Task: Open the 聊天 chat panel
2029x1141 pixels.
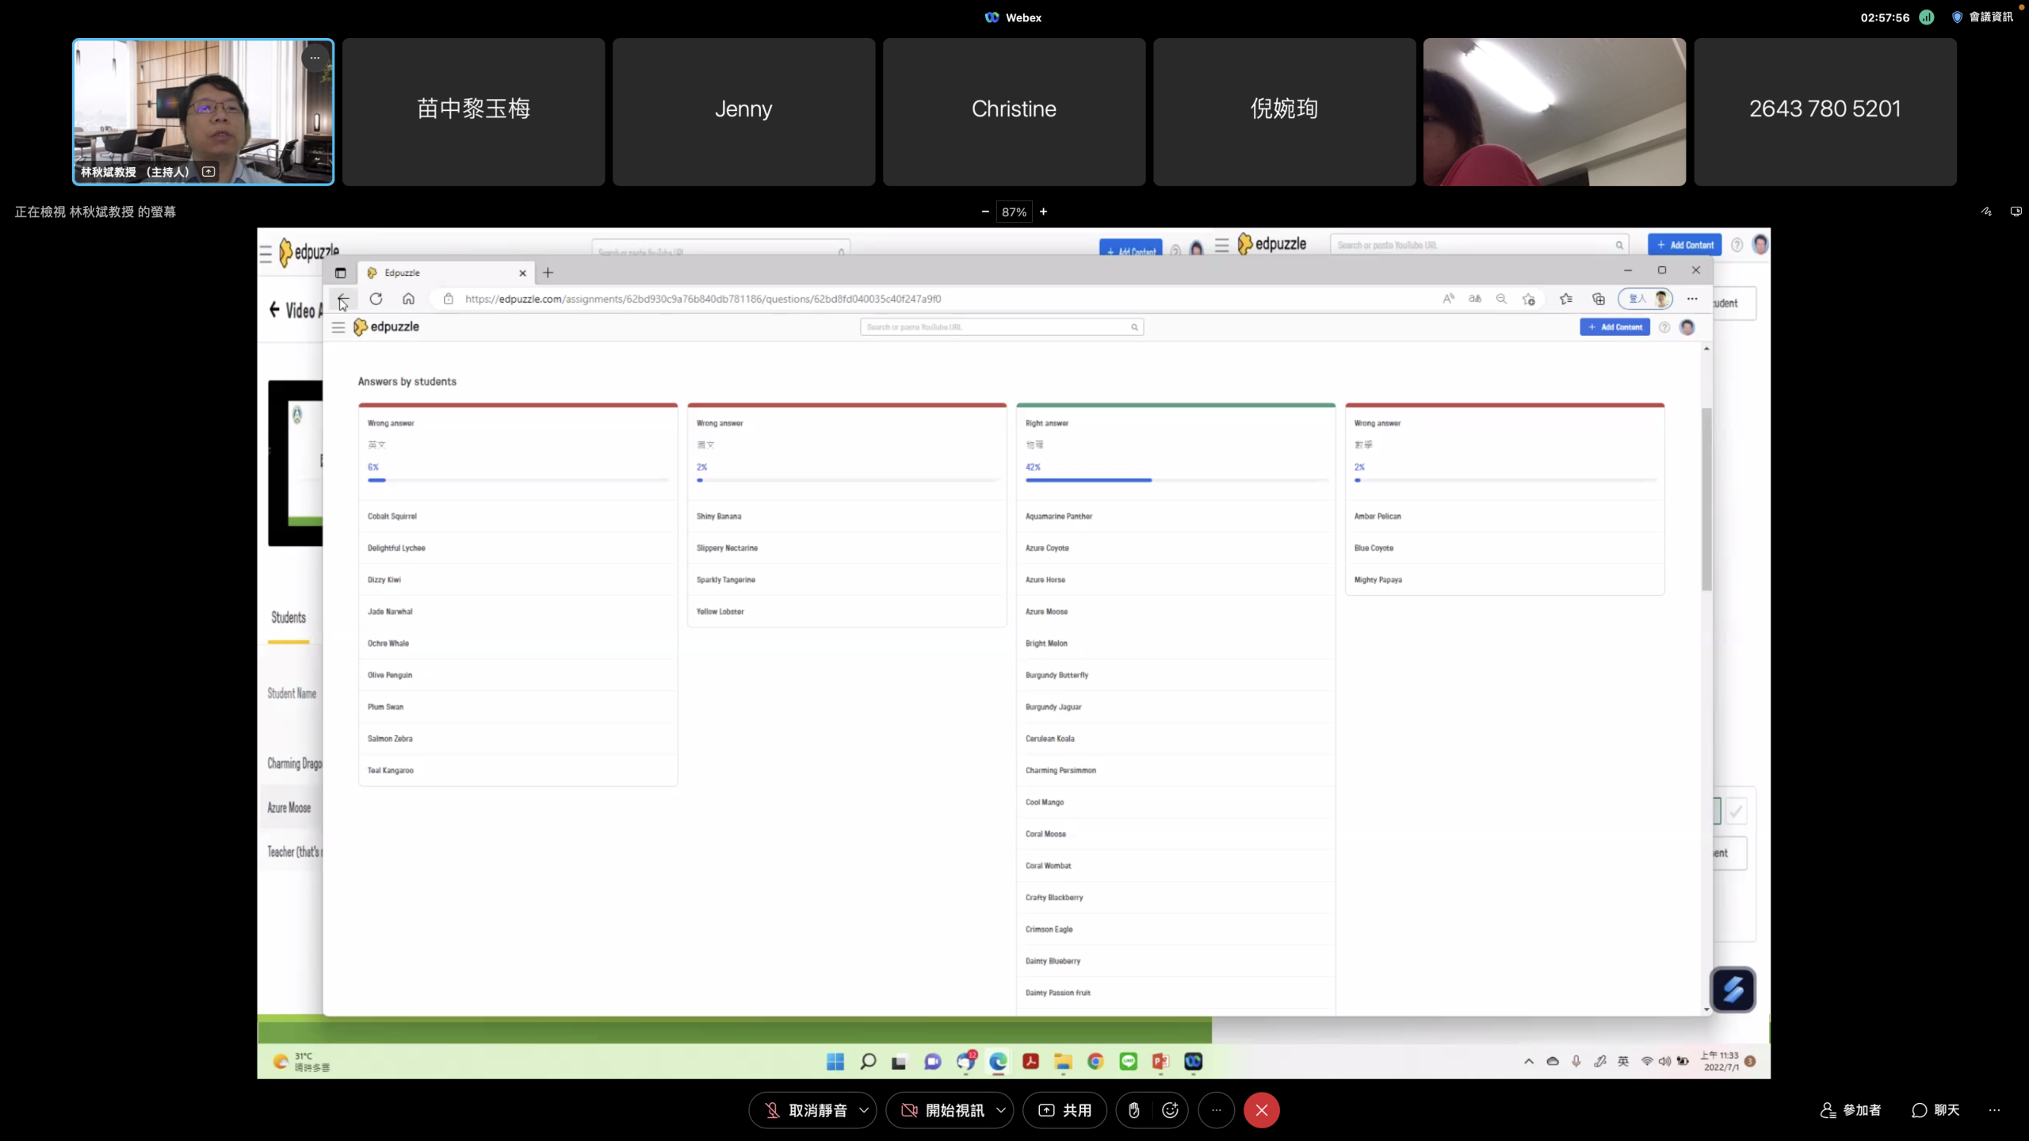Action: (1935, 1110)
